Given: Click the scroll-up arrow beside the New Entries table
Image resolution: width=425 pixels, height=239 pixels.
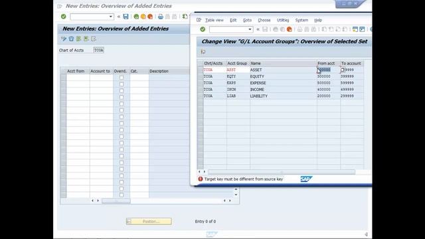Looking at the screenshot, I should tap(236, 189).
